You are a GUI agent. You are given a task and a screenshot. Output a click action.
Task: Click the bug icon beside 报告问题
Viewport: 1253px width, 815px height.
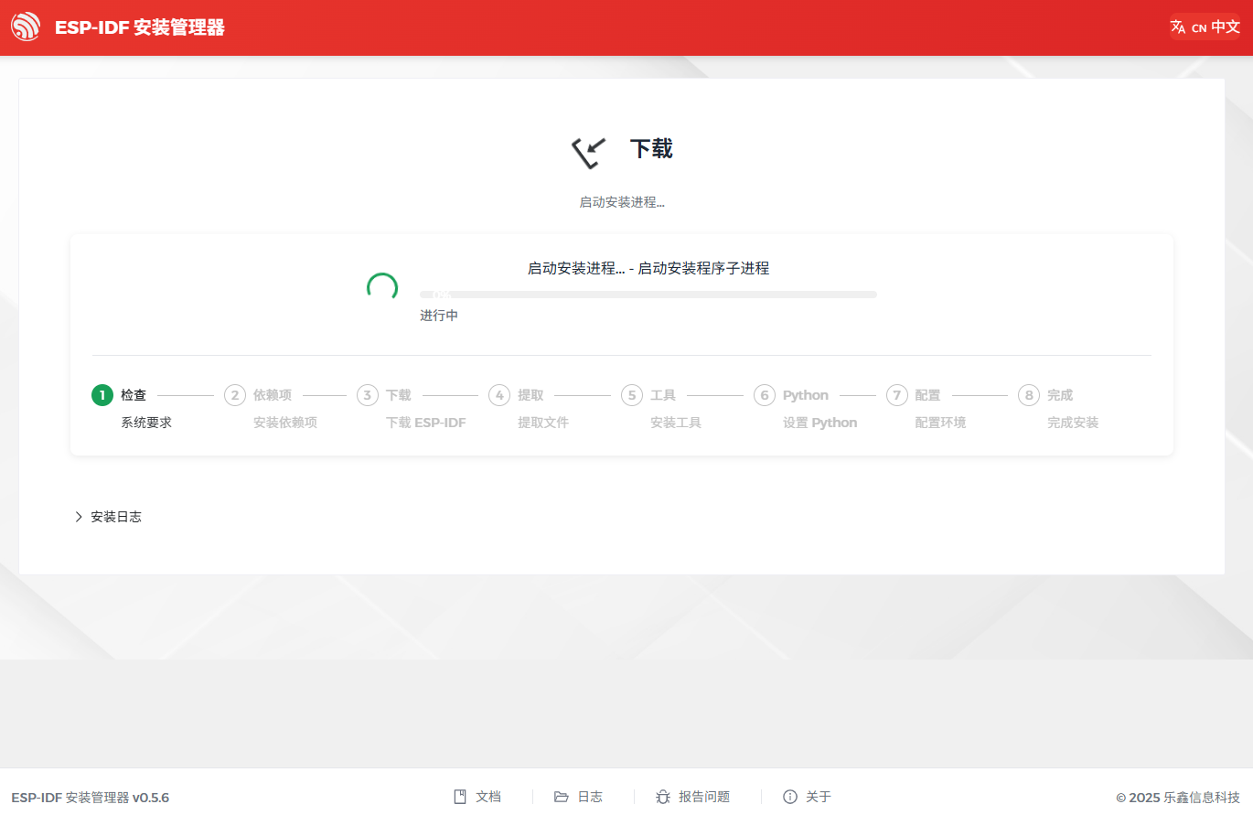tap(662, 797)
